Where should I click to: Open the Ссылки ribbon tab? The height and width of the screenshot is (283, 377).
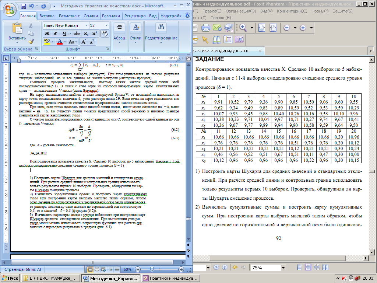click(x=91, y=16)
